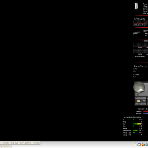Click the computer tower system icon
This screenshot has height=148, width=148.
point(137,6)
